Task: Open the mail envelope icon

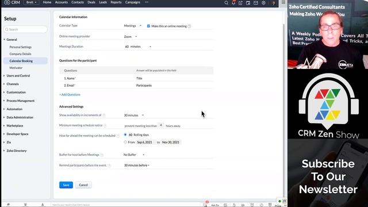Action: [x=256, y=3]
